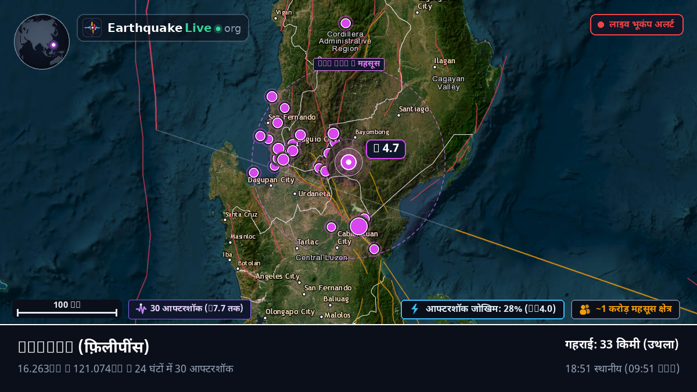
Task: Click the लाइव भूकंप अलर्ट badge
Action: pos(637,25)
